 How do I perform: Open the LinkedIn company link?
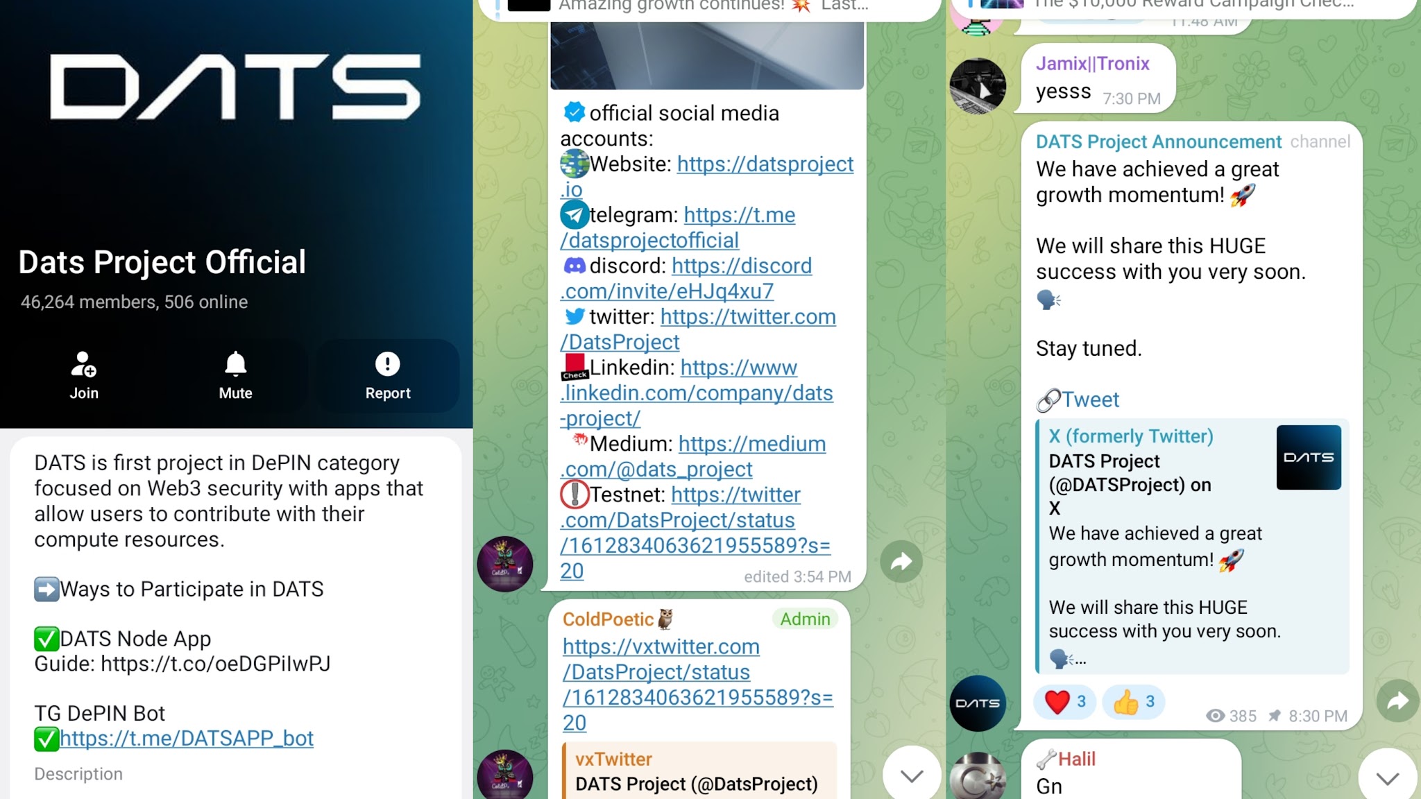click(x=697, y=393)
